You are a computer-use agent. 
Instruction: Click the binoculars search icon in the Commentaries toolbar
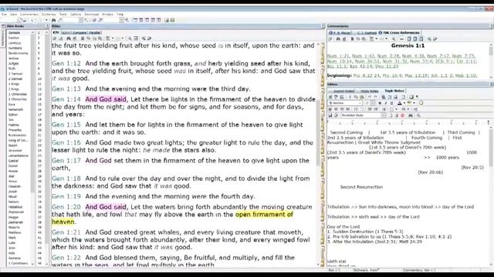tap(338, 39)
